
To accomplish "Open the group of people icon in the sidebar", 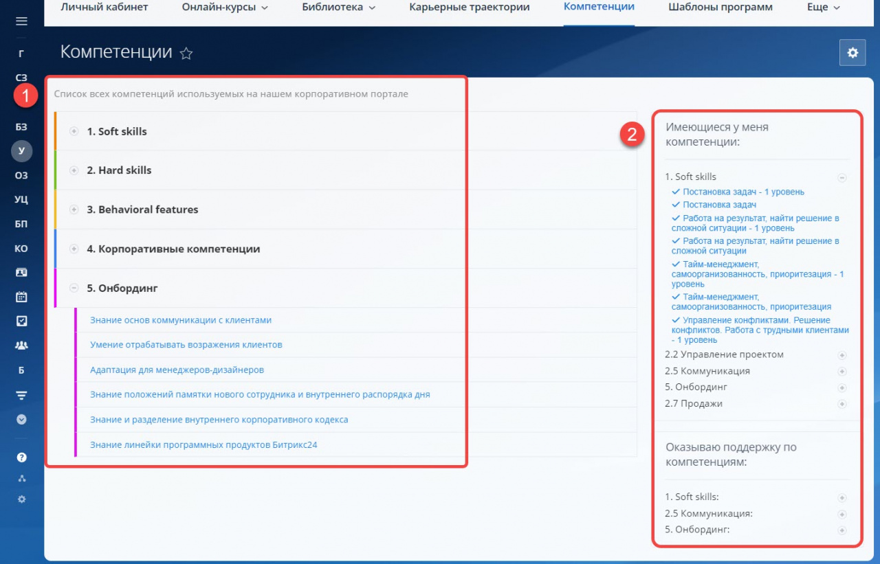I will point(21,346).
